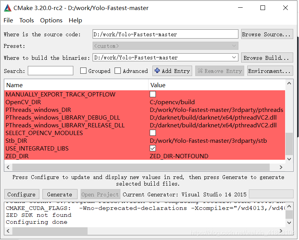Select PThreads_windows_DIR entry name
299x240 pixels.
[x=38, y=110]
